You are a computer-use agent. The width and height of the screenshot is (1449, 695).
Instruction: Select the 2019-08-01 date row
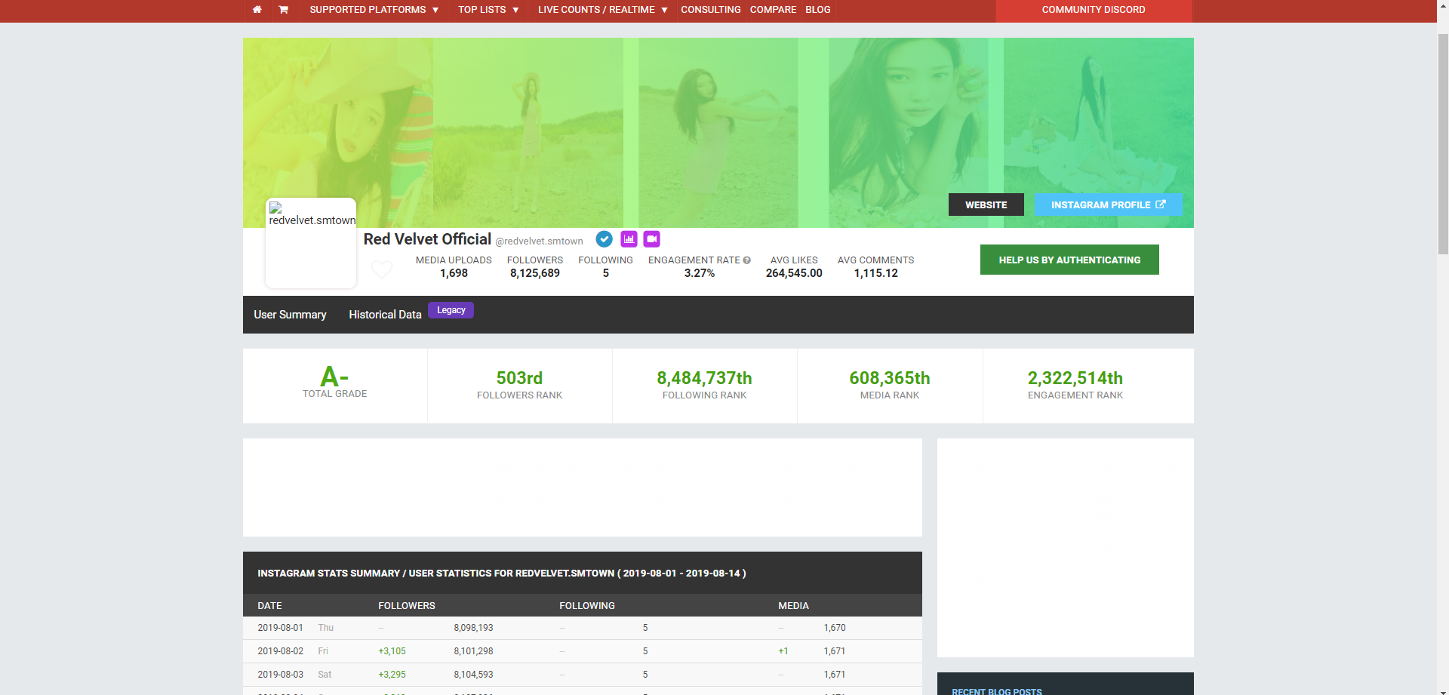pyautogui.click(x=583, y=628)
